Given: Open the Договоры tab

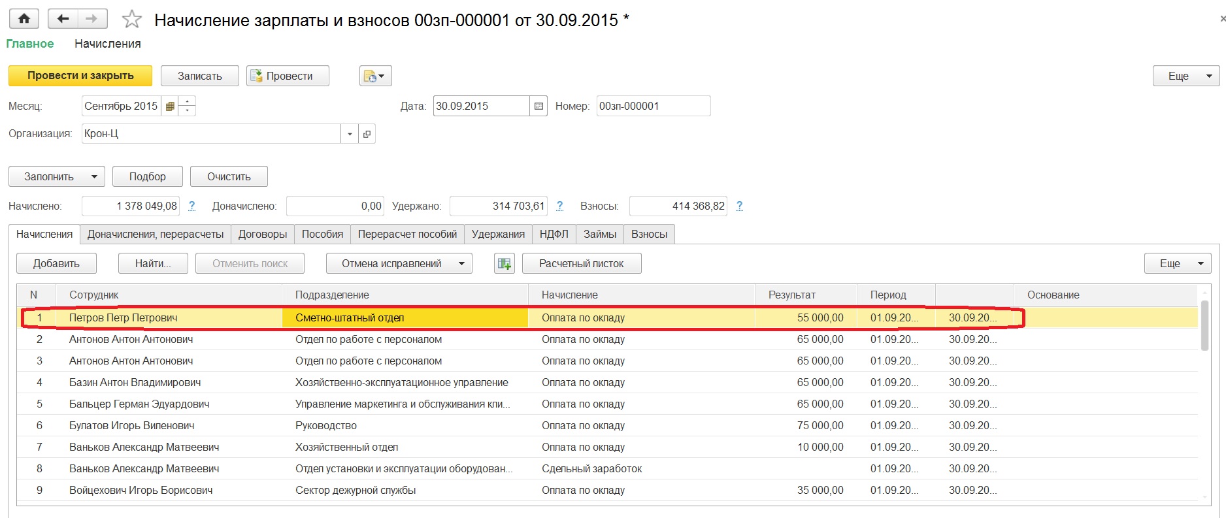Looking at the screenshot, I should point(263,234).
